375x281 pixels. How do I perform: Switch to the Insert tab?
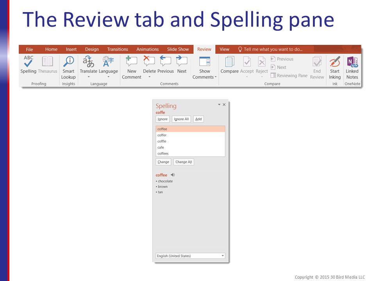coord(71,50)
